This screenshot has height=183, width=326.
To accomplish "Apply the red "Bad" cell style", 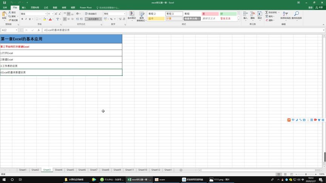I will click(x=210, y=14).
